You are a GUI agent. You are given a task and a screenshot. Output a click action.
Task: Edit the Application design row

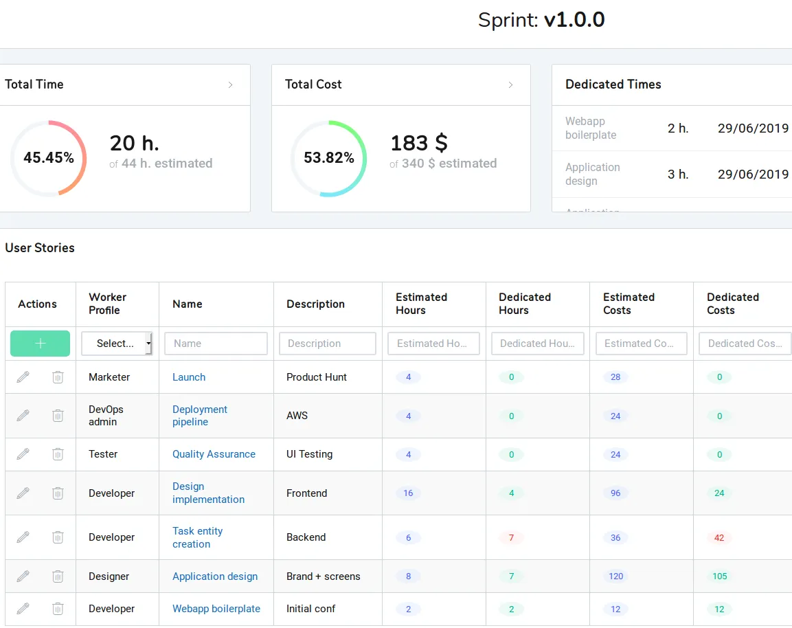click(x=23, y=576)
